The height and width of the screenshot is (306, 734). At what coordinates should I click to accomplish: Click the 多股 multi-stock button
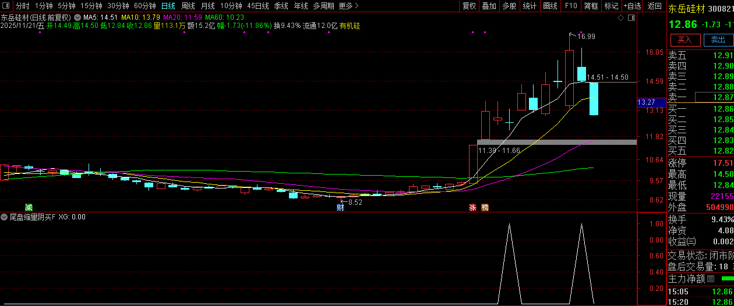coord(509,6)
